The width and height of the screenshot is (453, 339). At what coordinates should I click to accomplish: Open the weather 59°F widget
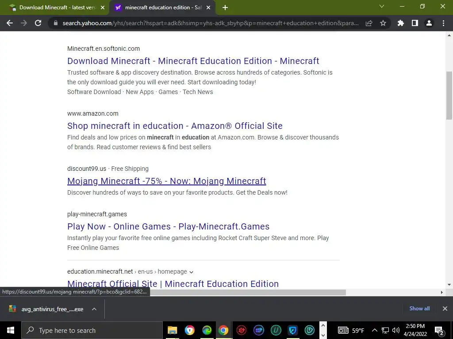[351, 330]
